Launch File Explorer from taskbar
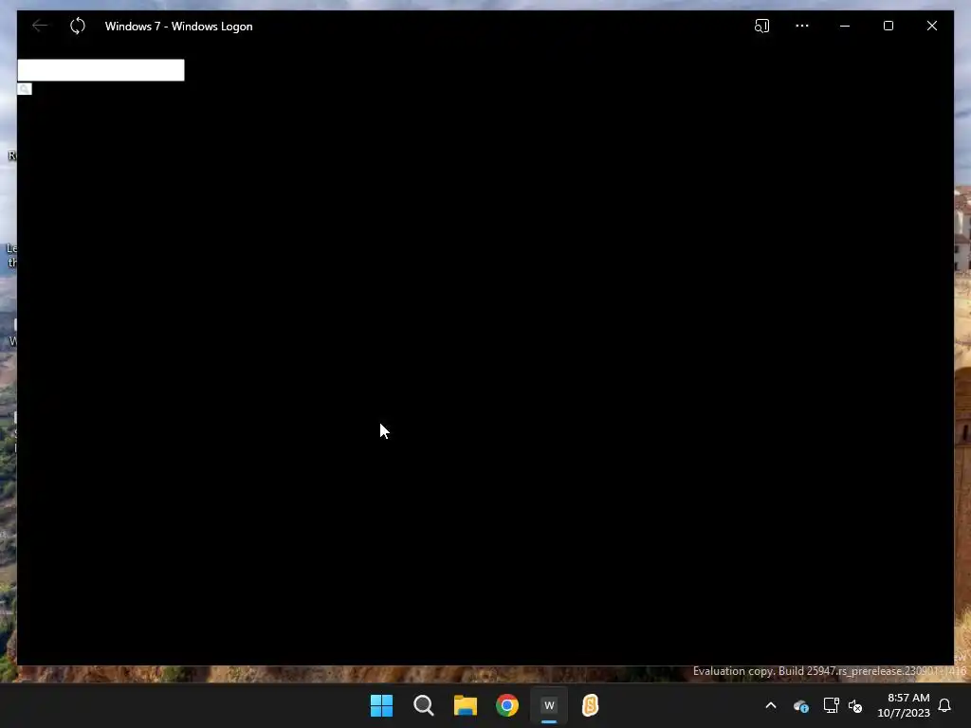The height and width of the screenshot is (728, 971). [465, 705]
